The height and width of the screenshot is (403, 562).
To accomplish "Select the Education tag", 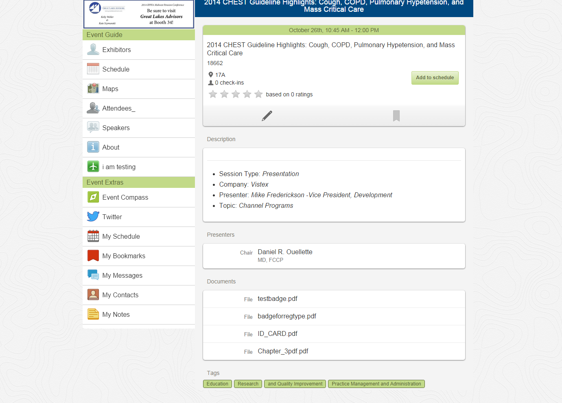I will coord(217,384).
